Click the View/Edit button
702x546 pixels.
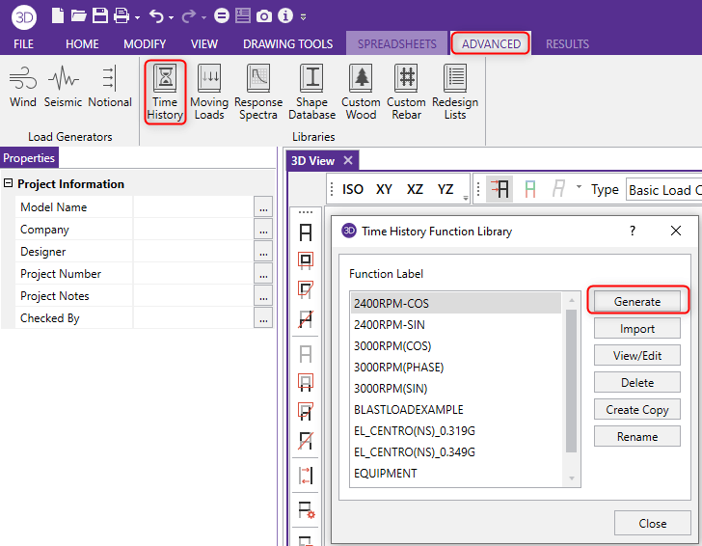click(x=637, y=356)
